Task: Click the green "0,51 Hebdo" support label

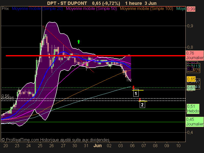Action: (193, 109)
